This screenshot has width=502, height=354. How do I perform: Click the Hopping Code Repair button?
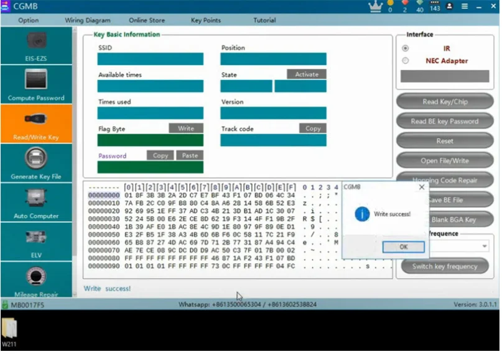point(445,180)
